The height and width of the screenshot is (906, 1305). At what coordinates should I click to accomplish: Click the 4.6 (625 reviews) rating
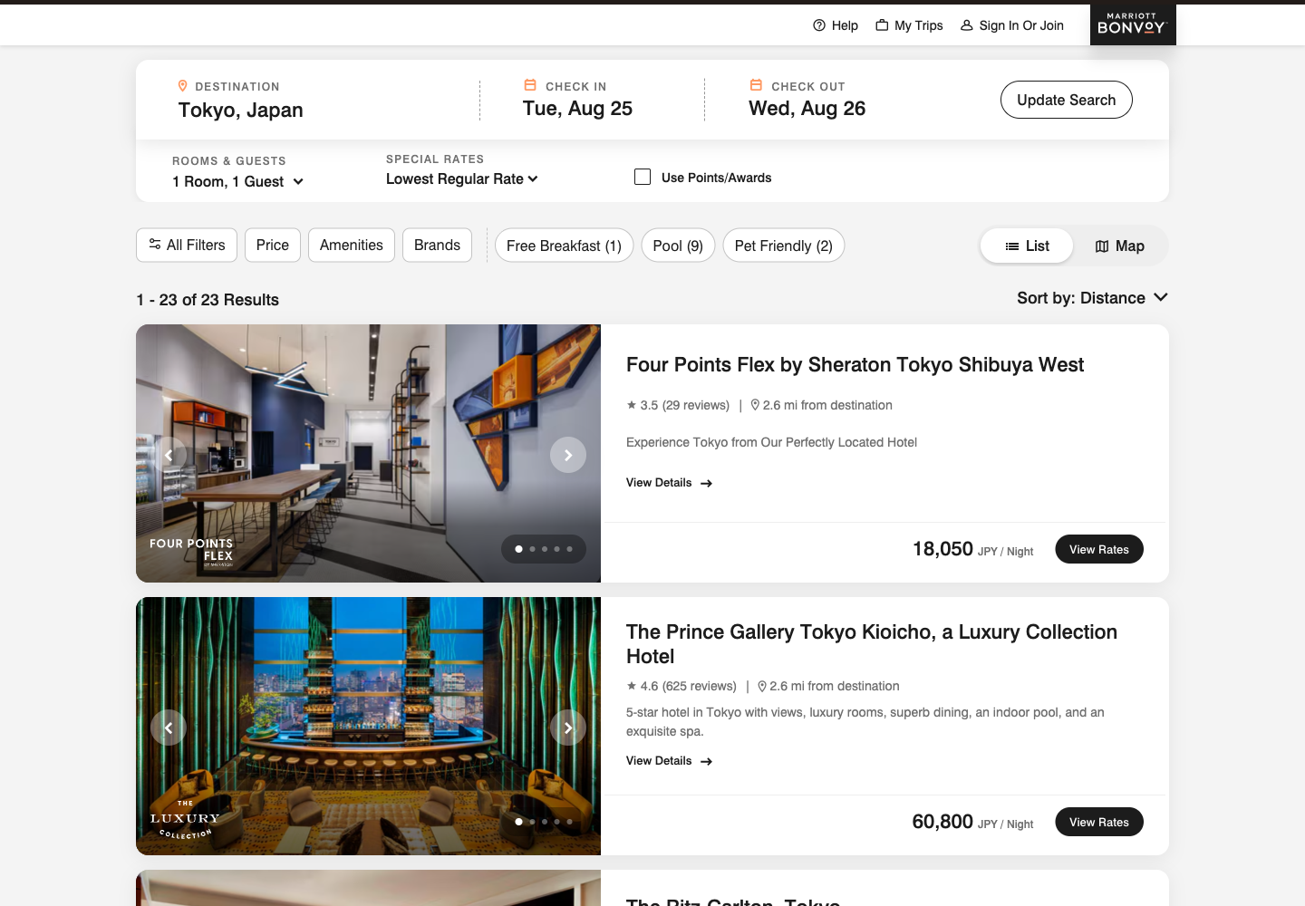[x=681, y=686]
